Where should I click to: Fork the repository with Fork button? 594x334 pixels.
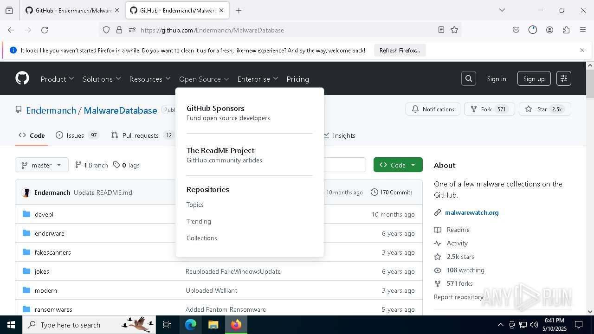coord(489,109)
